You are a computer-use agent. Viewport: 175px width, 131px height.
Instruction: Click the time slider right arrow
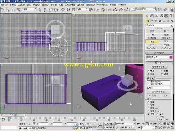(26, 115)
